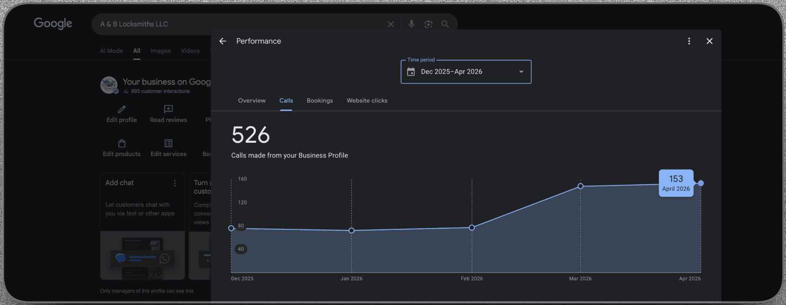Open the Read reviews icon
Screen dimensions: 786x305
pyautogui.click(x=168, y=109)
